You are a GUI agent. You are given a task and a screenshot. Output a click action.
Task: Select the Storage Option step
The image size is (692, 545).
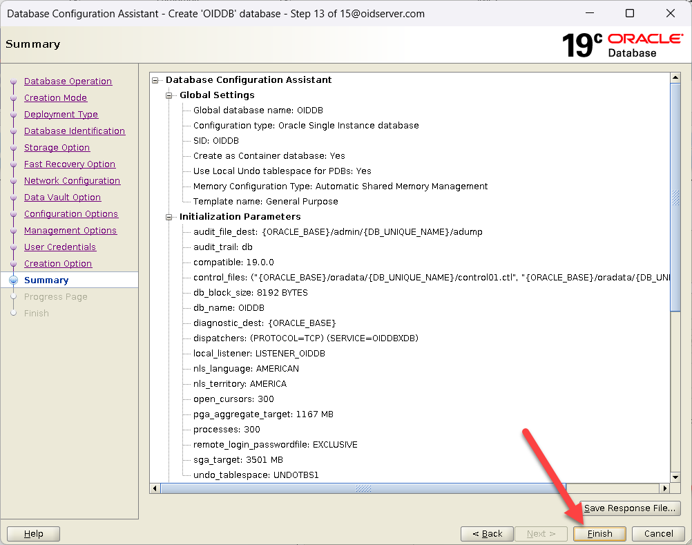pos(57,148)
